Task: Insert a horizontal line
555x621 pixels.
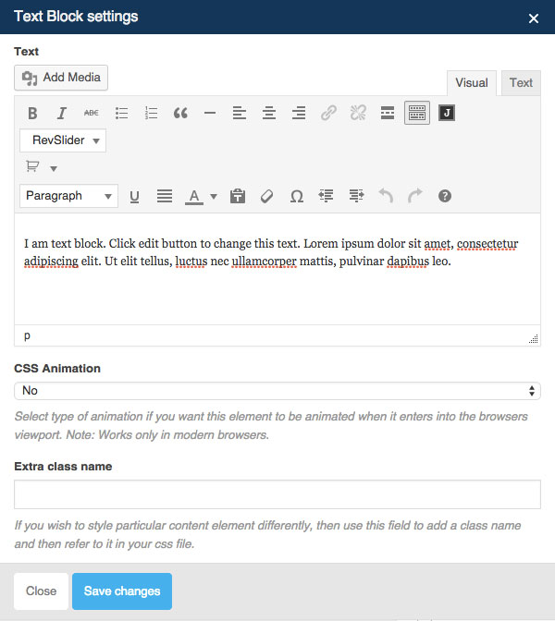Action: pos(210,114)
